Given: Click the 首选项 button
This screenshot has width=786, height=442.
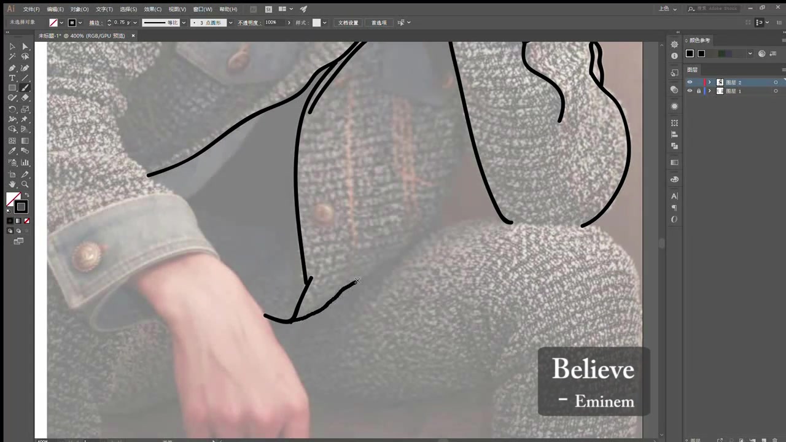Looking at the screenshot, I should coord(379,23).
